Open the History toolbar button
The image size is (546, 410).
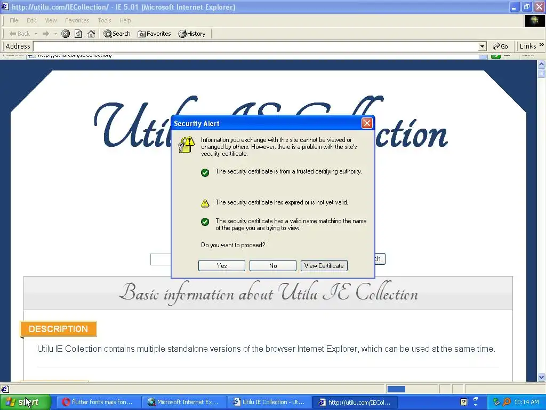tap(192, 34)
